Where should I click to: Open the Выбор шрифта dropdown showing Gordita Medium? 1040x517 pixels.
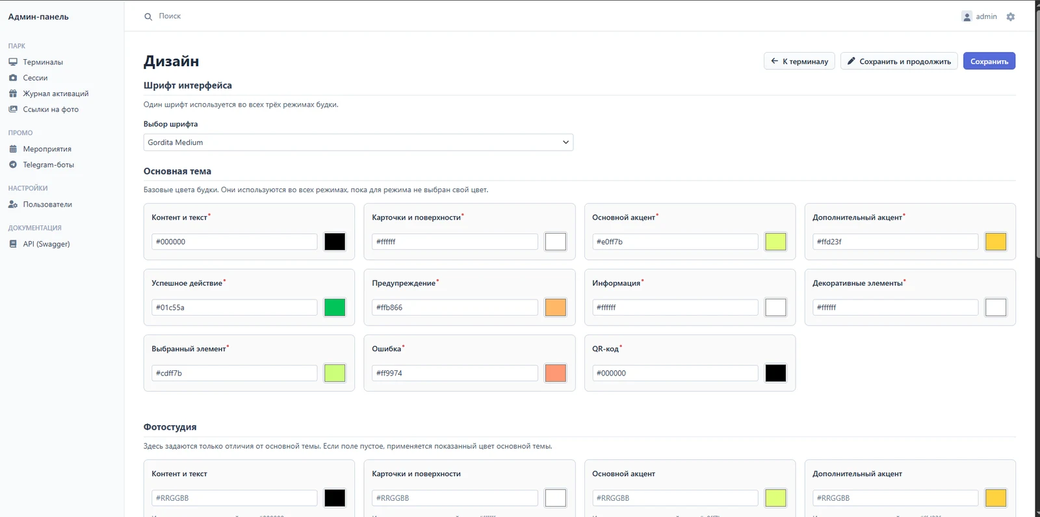(x=358, y=142)
